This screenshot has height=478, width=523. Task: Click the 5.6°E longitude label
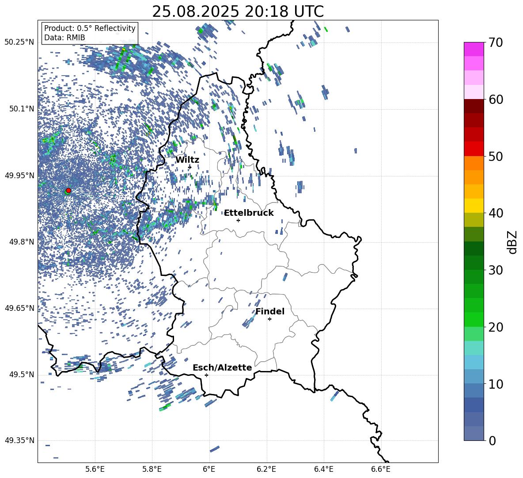(95, 470)
